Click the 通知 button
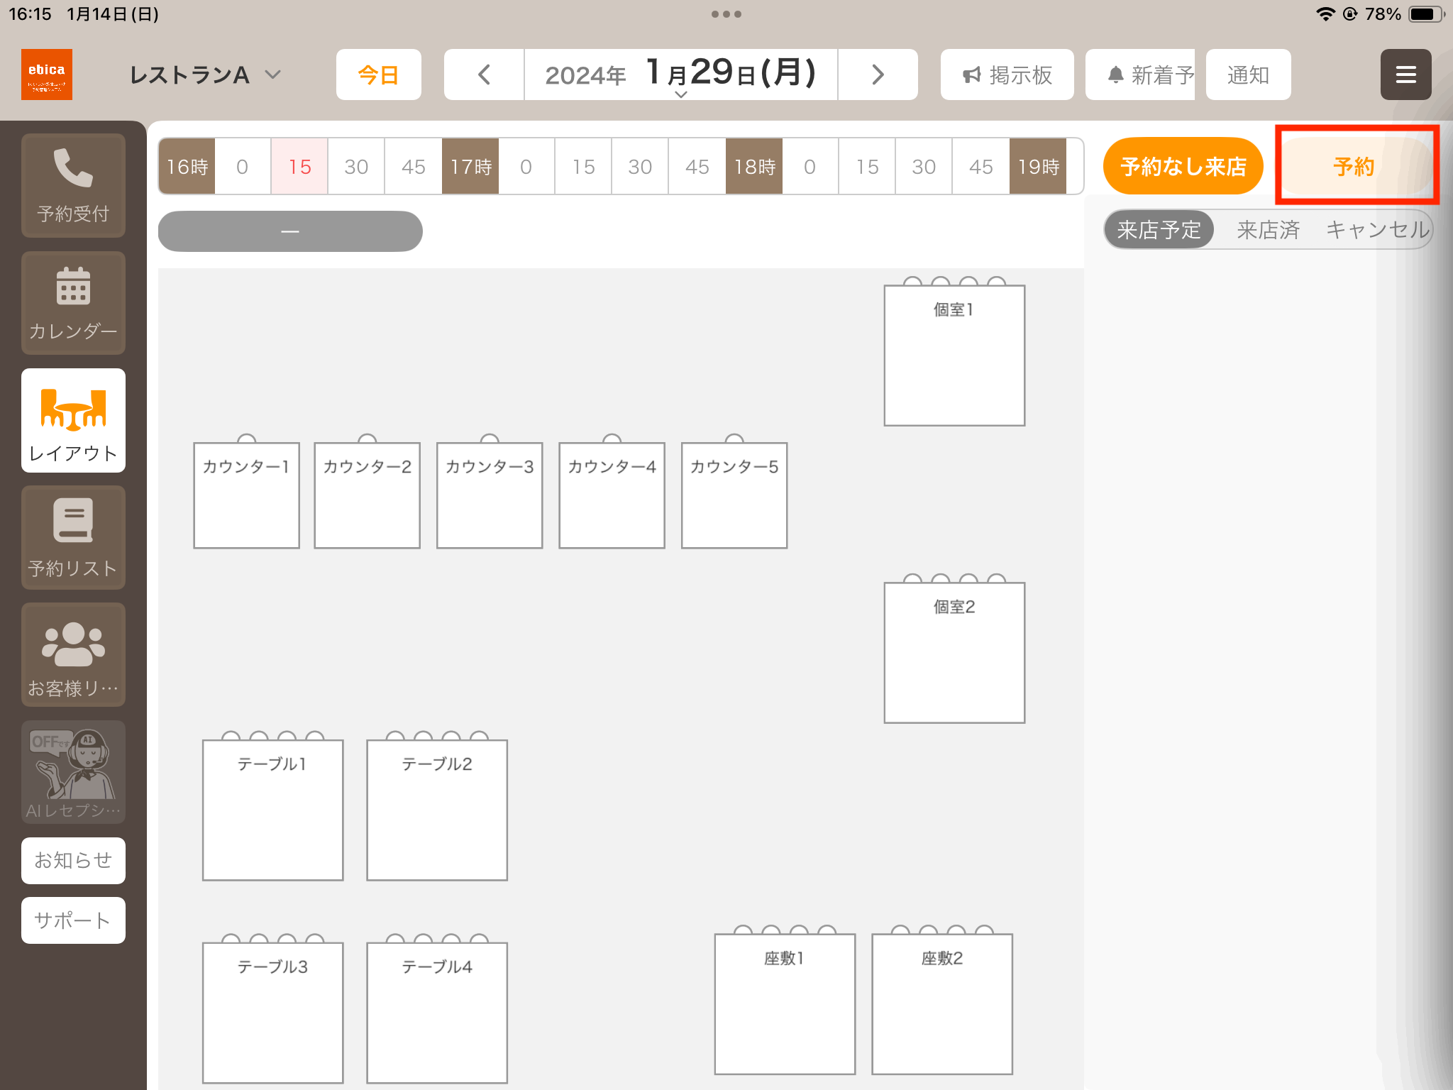 tap(1248, 75)
